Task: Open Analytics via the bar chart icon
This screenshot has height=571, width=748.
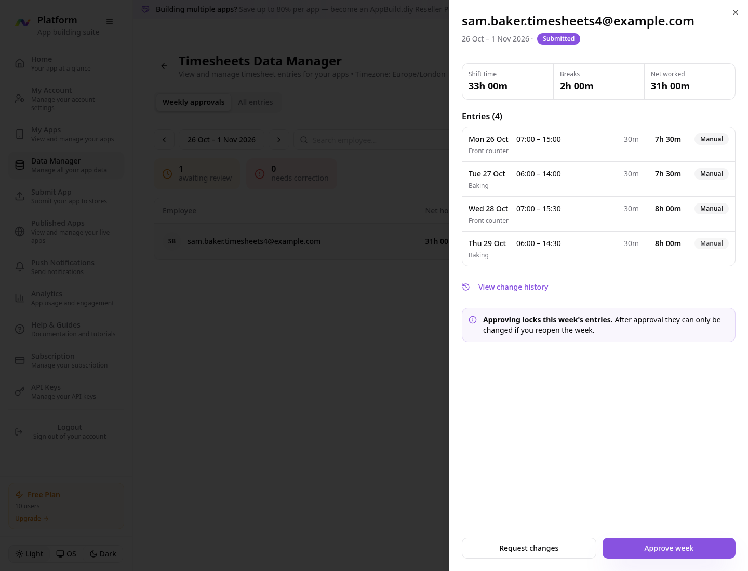Action: point(20,298)
